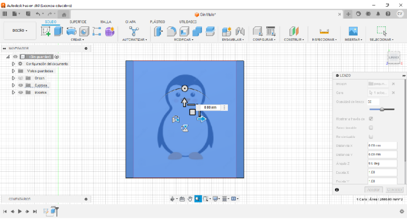Viewport: 407px width, 221px height.
Task: Select the Revolve tool
Action: click(x=71, y=32)
